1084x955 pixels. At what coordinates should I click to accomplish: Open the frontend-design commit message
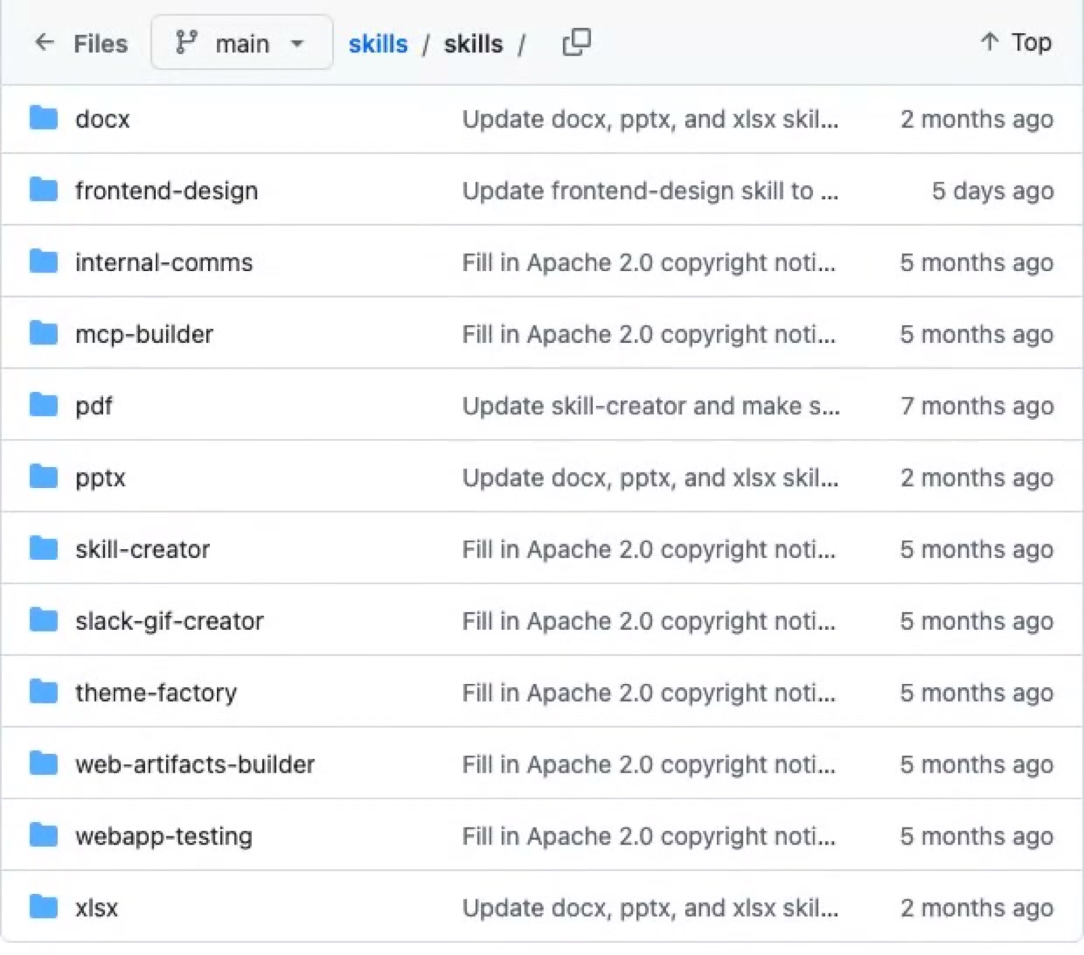pyautogui.click(x=650, y=191)
